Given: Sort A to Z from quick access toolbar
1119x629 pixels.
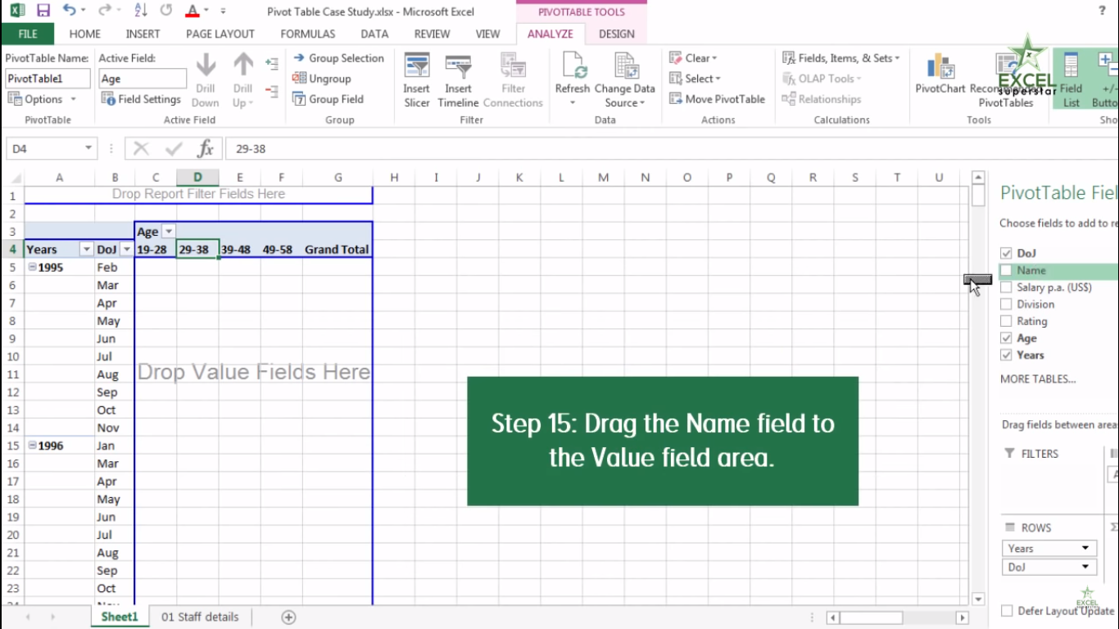Looking at the screenshot, I should tap(140, 11).
